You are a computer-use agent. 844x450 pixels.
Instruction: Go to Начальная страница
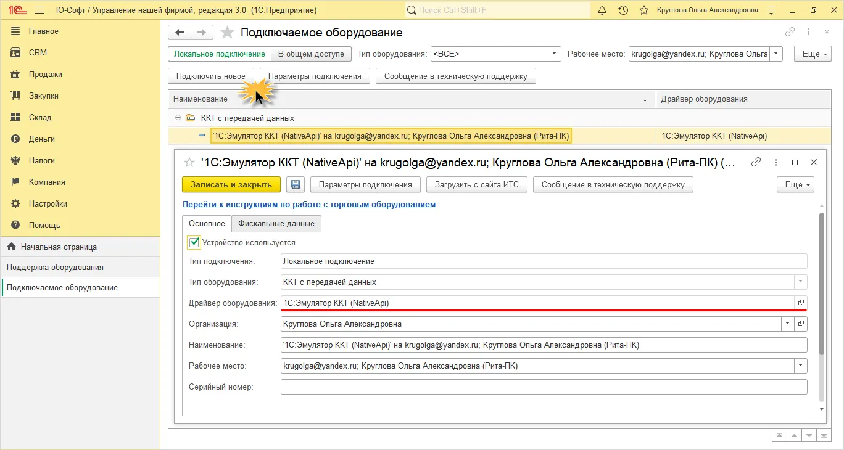80,247
